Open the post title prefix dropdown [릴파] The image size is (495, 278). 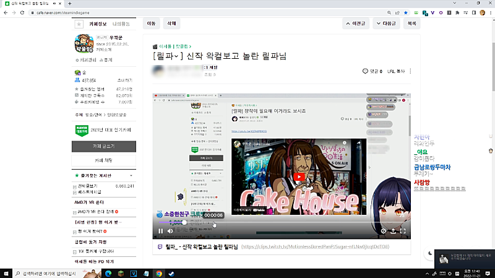(168, 56)
